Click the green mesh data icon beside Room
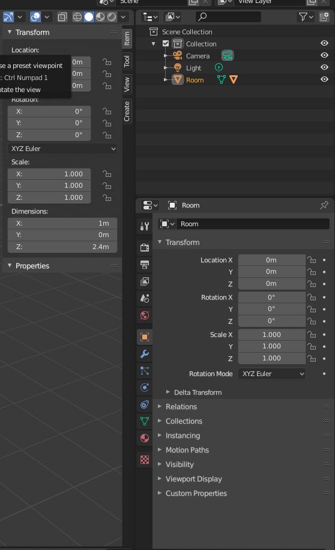 222,79
